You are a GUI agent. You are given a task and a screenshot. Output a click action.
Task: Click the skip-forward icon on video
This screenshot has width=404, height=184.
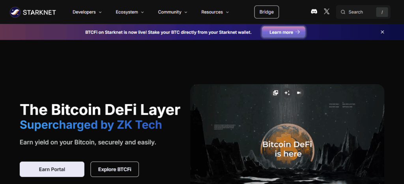299,93
